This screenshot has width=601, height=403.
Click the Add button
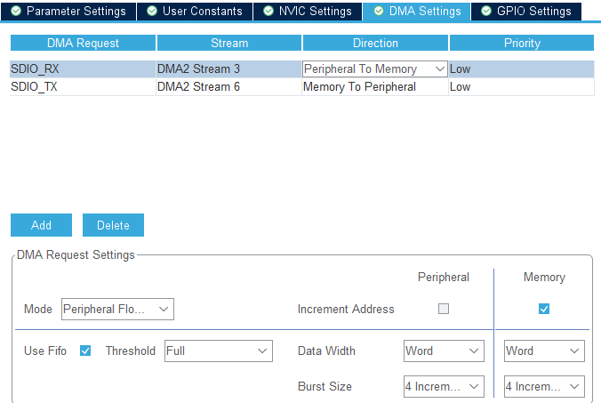click(41, 225)
